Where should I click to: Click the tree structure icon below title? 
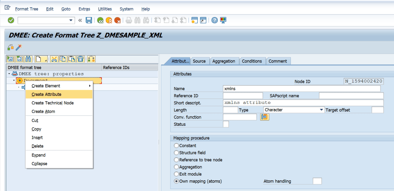(x=10, y=47)
